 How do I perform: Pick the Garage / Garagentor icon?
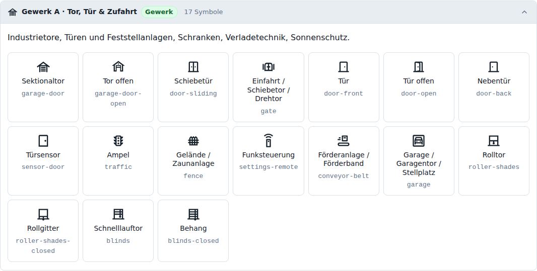[x=419, y=141]
